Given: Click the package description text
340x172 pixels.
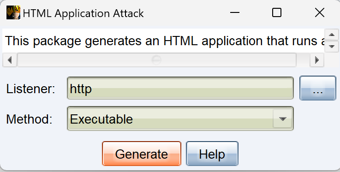Looking at the screenshot, I should (x=164, y=41).
